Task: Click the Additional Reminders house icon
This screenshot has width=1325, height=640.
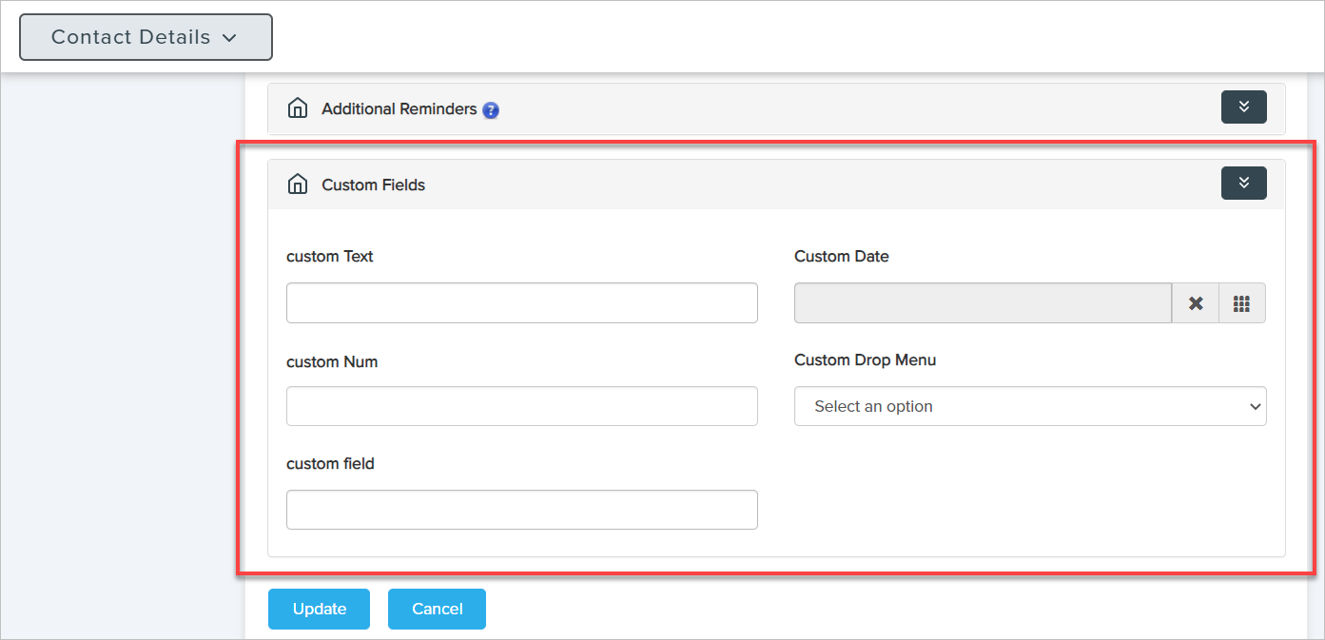Action: click(298, 108)
